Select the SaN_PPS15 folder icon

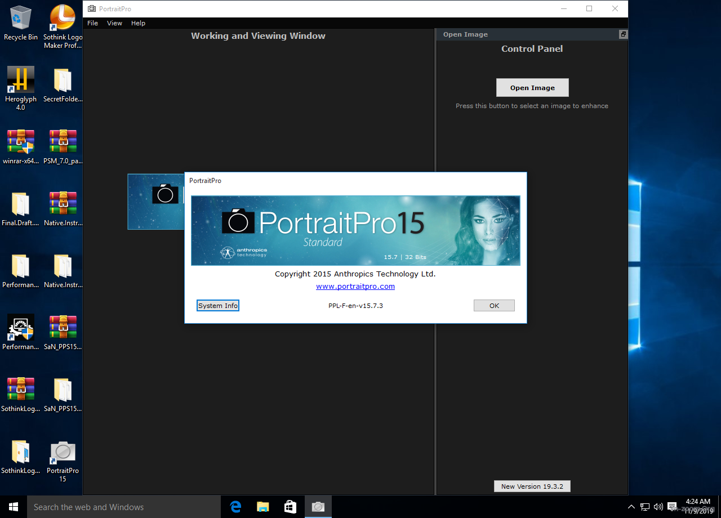pos(63,395)
